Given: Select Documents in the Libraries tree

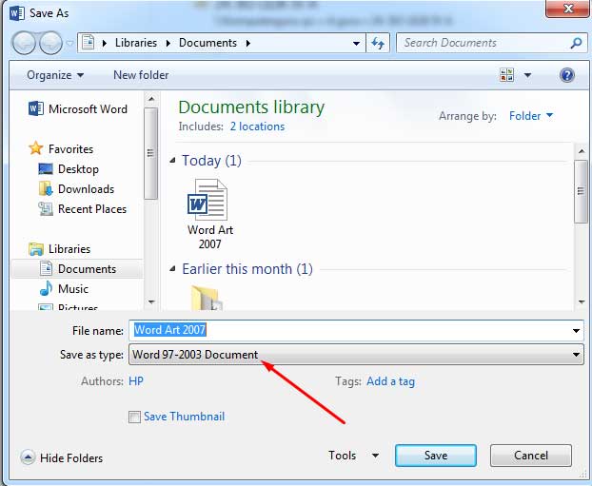Looking at the screenshot, I should (77, 268).
